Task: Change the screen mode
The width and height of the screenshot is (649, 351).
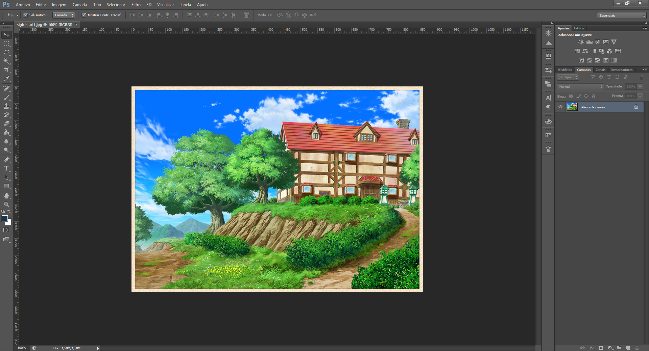Action: (x=6, y=239)
